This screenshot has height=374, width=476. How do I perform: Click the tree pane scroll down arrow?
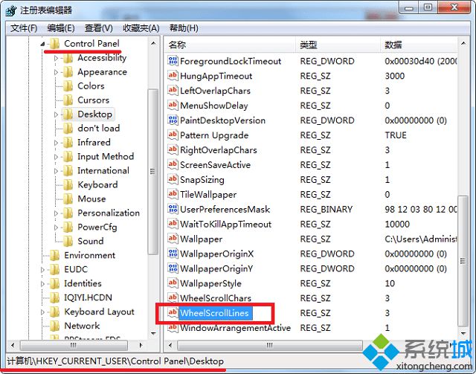tap(153, 334)
